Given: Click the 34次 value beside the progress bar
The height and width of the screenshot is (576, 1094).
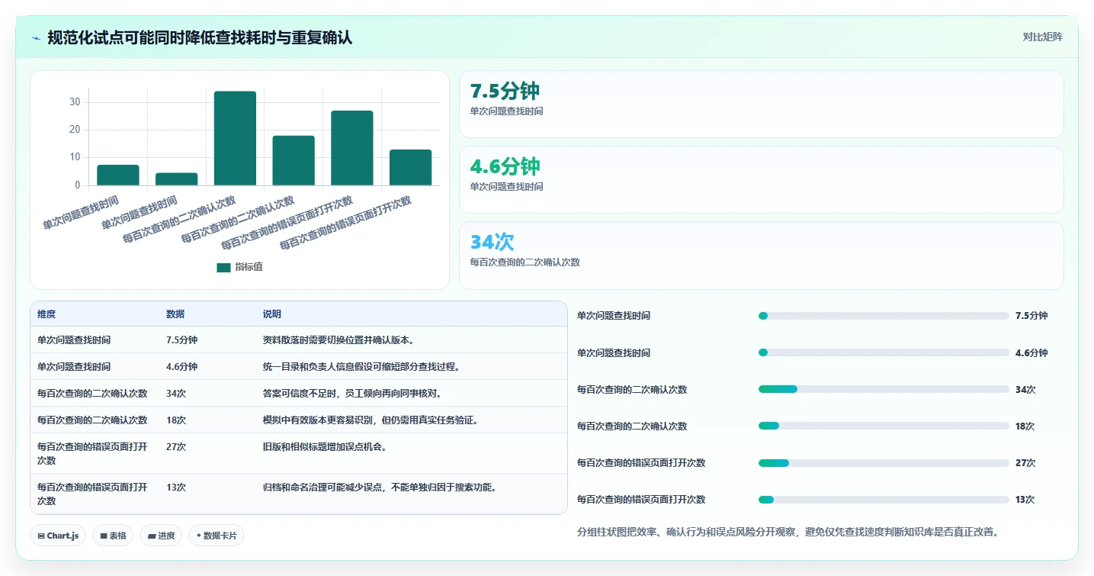Looking at the screenshot, I should pyautogui.click(x=1025, y=390).
